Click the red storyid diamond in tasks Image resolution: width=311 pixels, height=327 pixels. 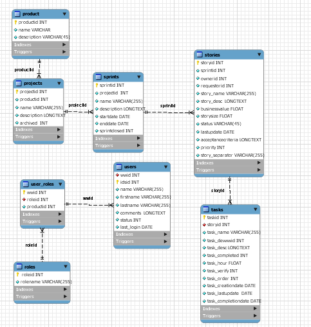[x=204, y=225]
